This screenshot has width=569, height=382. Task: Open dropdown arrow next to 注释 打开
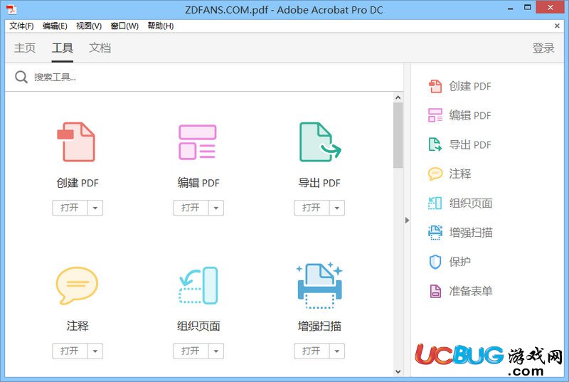(95, 351)
